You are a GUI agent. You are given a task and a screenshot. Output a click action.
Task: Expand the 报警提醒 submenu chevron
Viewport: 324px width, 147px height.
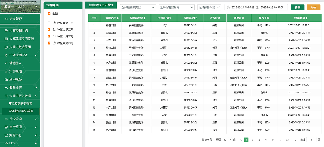(x=36, y=88)
